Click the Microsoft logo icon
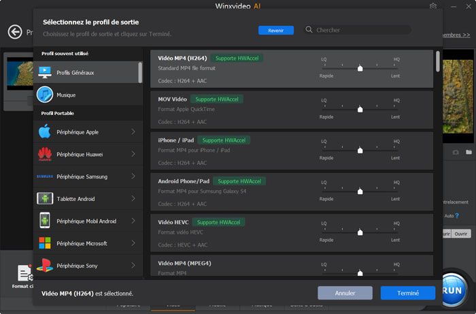The height and width of the screenshot is (314, 476). (45, 243)
